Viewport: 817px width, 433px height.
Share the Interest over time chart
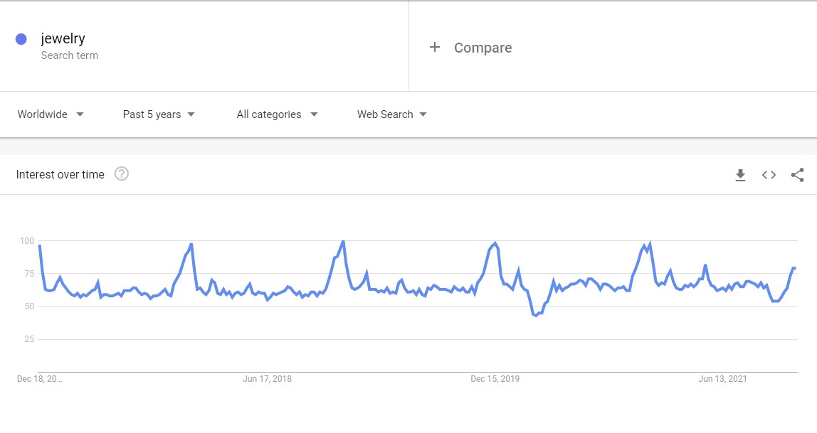[797, 175]
